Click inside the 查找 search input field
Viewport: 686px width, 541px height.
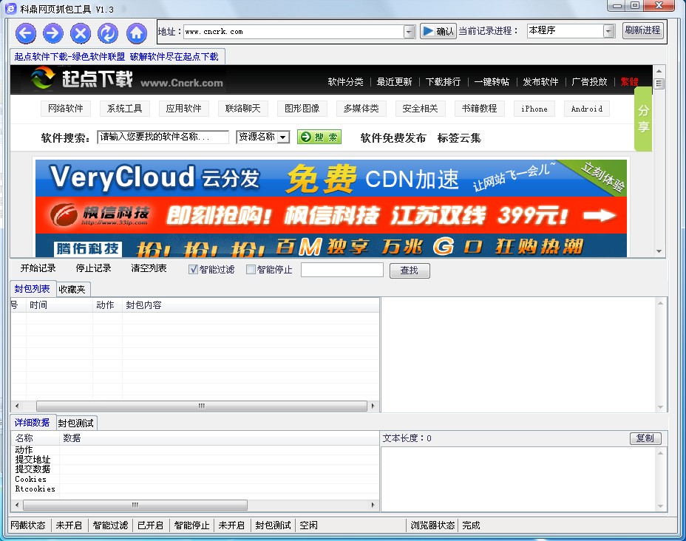point(342,269)
